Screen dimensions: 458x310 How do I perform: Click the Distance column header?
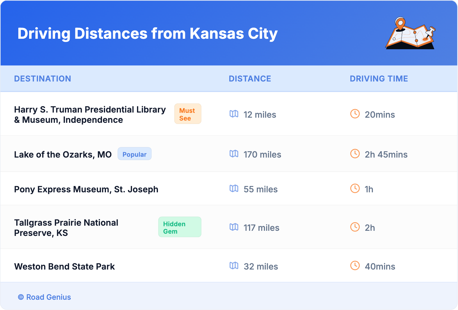[x=250, y=79]
